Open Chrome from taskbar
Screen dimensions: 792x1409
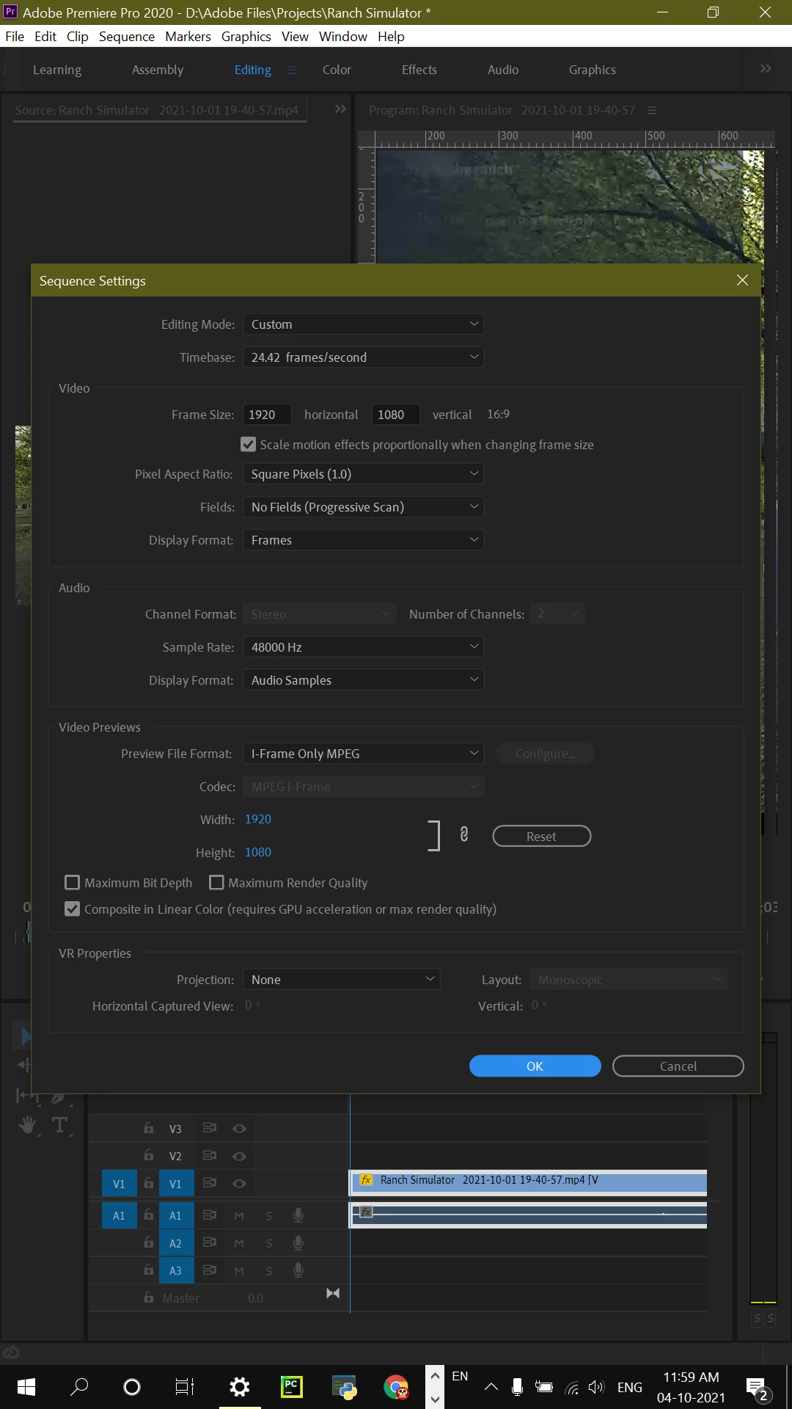[x=396, y=1387]
